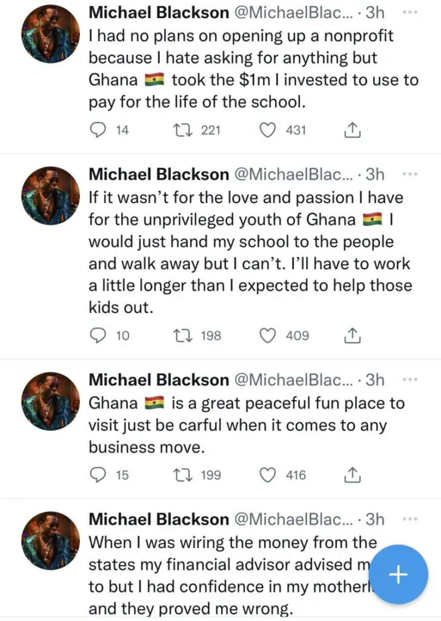Screen dimensions: 441x621
Task: Open the 3h timestamp of the first tweet
Action: click(x=376, y=12)
